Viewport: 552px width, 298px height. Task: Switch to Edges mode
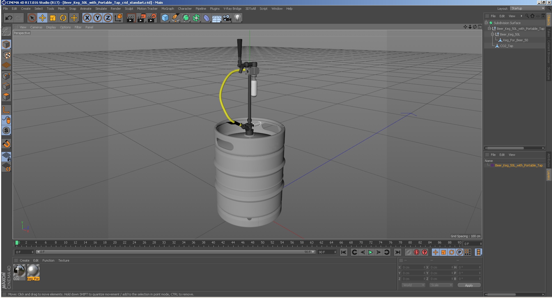[6, 86]
